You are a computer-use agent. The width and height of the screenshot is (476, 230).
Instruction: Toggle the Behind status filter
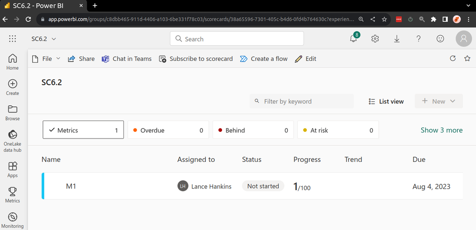click(253, 130)
